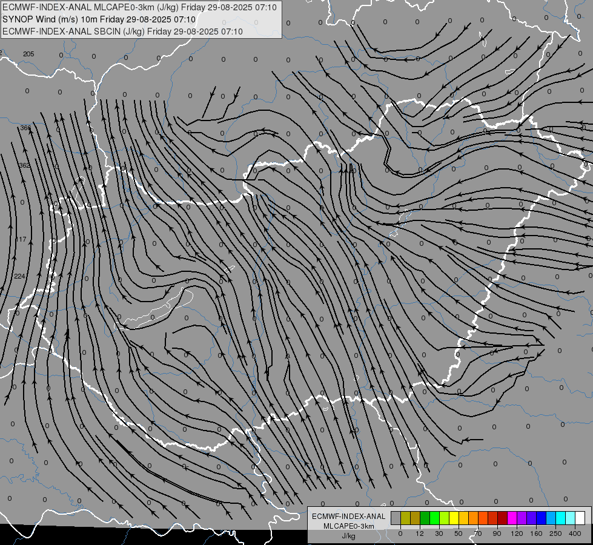Click the map value 224
Viewport: 593px width, 545px height.
pyautogui.click(x=19, y=276)
